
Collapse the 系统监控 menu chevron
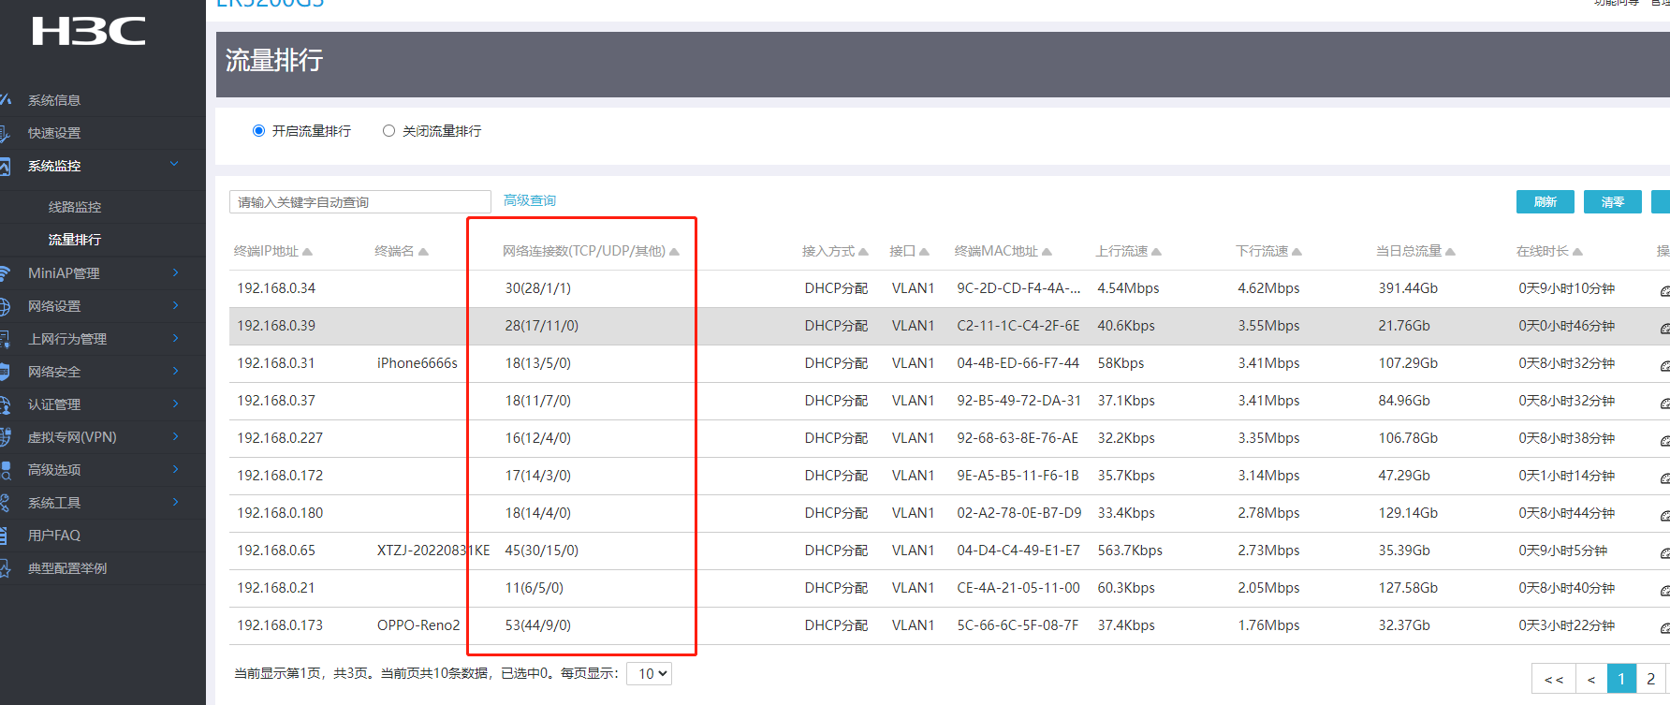pyautogui.click(x=174, y=165)
